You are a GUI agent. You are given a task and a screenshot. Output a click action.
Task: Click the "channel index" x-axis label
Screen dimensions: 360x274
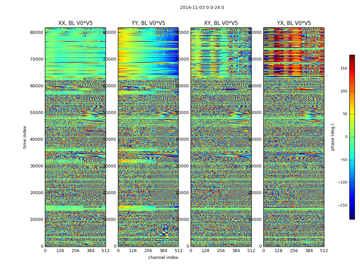163,258
